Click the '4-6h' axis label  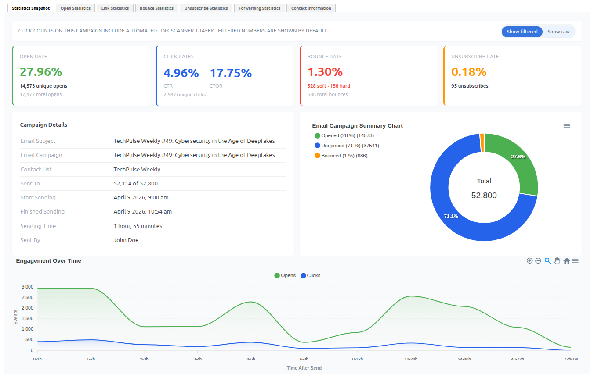[251, 359]
